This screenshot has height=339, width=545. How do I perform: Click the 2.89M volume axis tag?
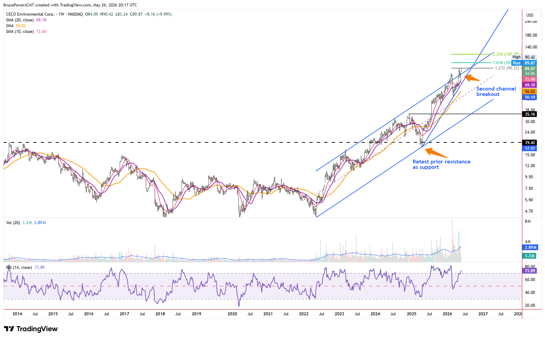click(x=530, y=247)
